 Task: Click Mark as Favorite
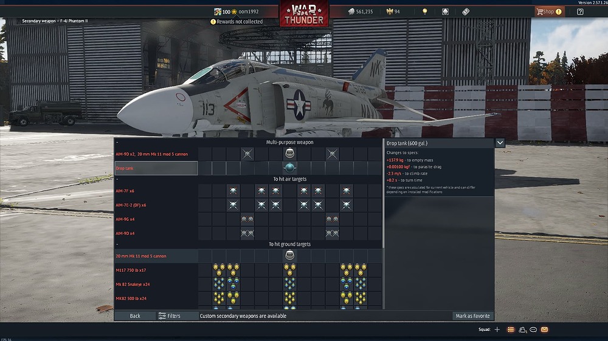point(472,316)
